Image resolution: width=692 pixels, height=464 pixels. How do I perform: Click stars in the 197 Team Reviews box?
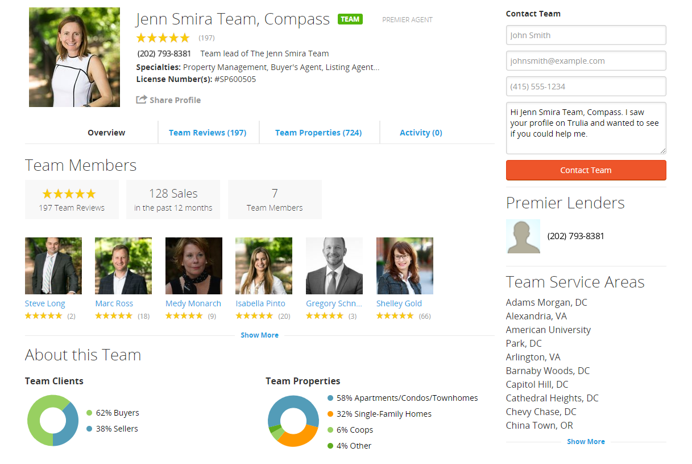69,194
